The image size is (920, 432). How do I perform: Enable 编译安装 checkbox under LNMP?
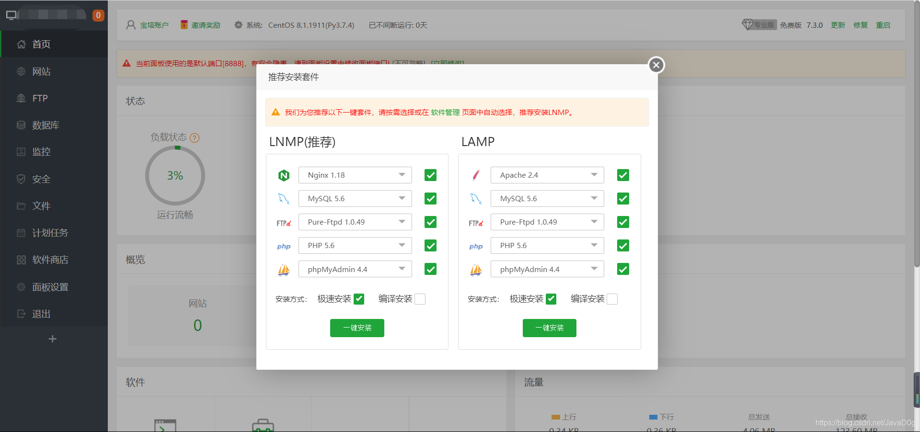[420, 299]
